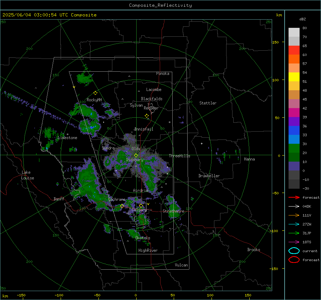Click the Vulcan city label
Viewport: 321px width, 300px height.
point(181,265)
